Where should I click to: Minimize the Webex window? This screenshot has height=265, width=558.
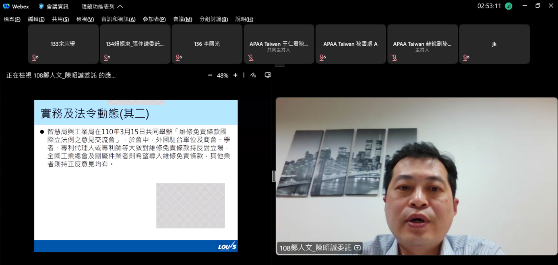click(525, 6)
